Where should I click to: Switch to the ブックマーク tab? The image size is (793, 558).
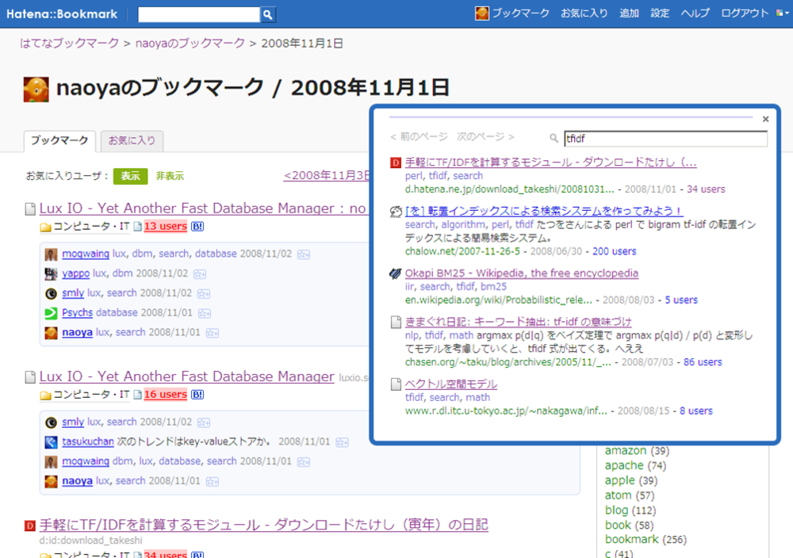click(x=59, y=140)
